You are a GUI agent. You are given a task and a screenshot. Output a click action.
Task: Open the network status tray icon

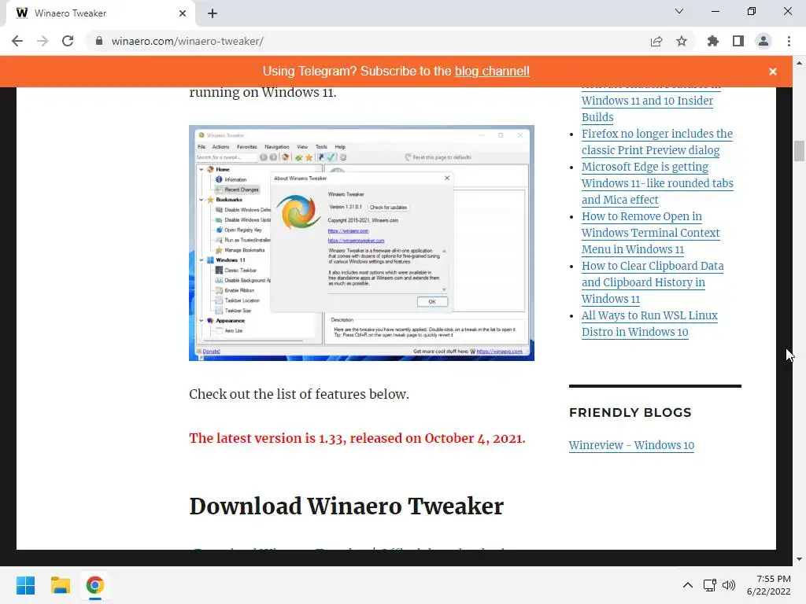[710, 585]
